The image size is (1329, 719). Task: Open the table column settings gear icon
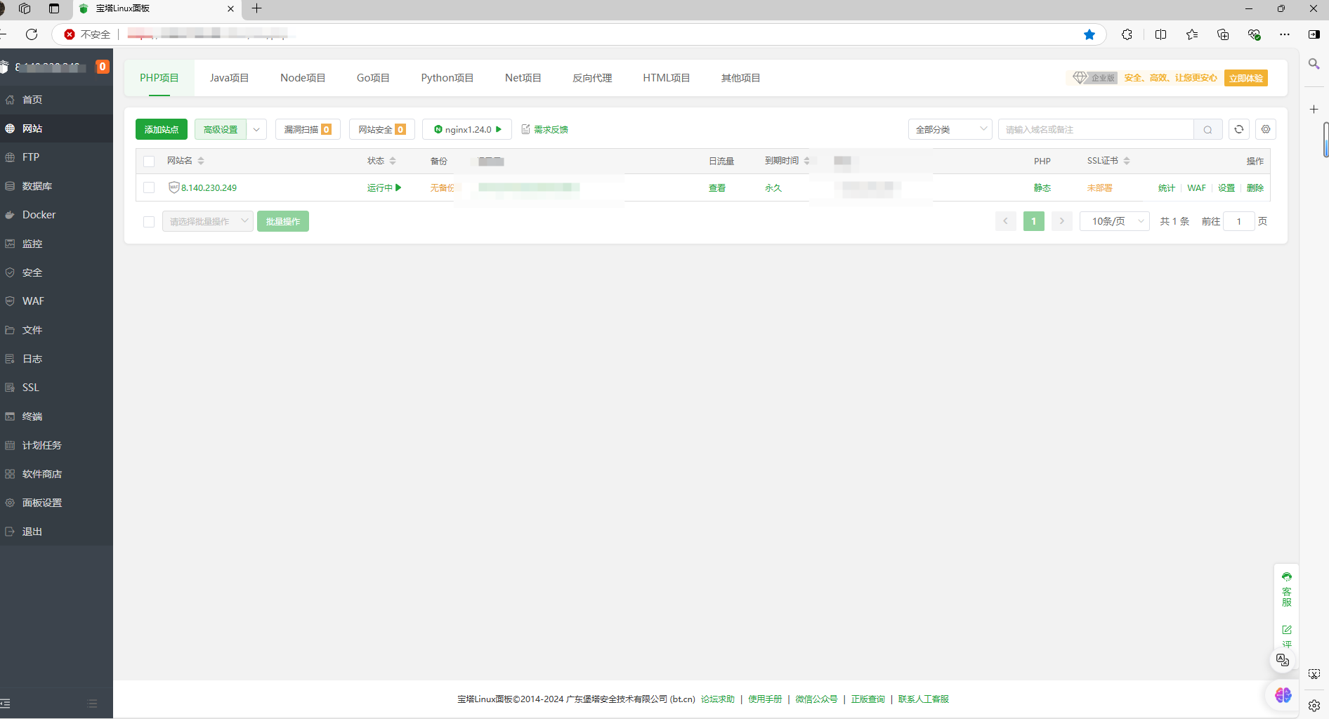tap(1266, 129)
